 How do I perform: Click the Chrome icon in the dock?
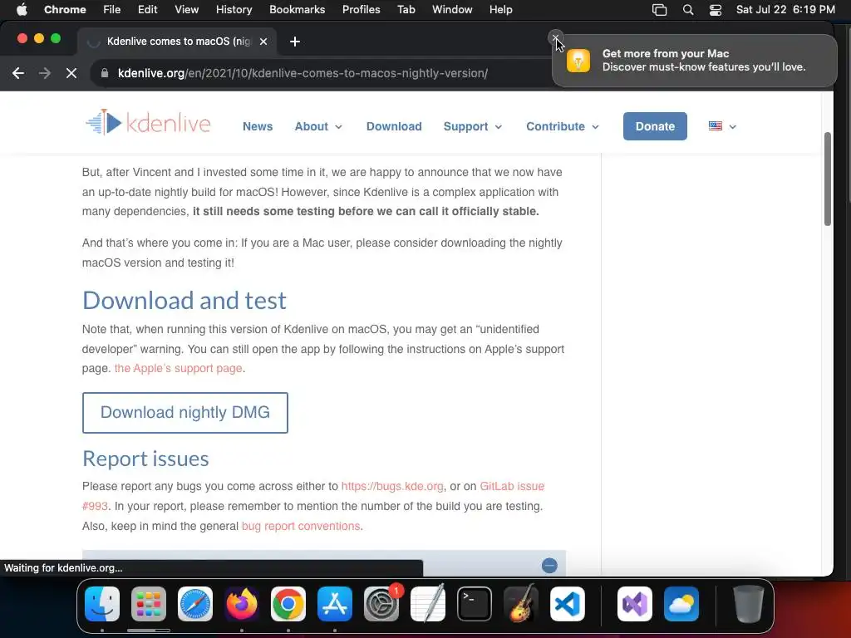288,604
